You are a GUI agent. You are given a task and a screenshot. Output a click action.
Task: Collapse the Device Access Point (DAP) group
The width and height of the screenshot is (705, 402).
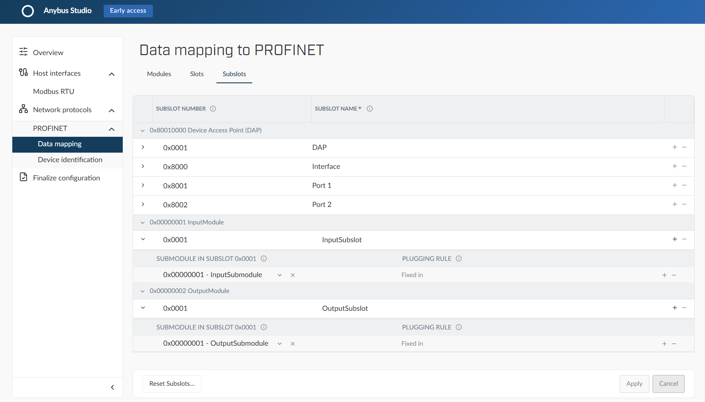[x=143, y=130]
